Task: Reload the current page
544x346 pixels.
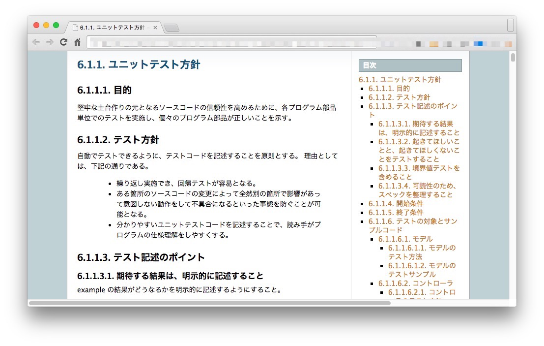Action: [63, 42]
